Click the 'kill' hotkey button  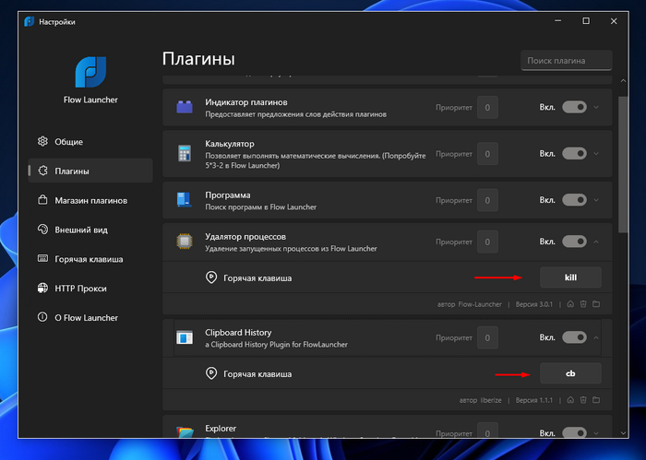569,277
